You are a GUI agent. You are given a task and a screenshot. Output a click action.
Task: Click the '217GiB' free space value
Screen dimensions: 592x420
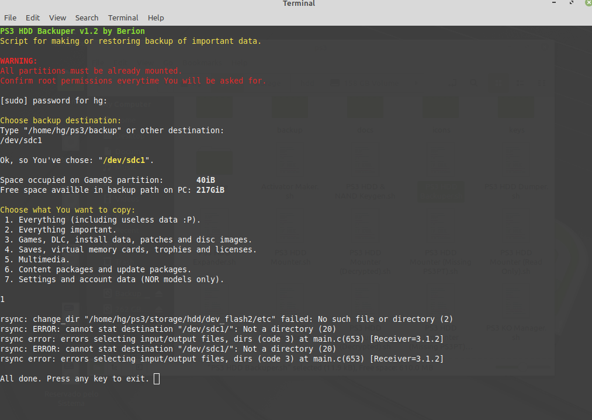coord(210,190)
